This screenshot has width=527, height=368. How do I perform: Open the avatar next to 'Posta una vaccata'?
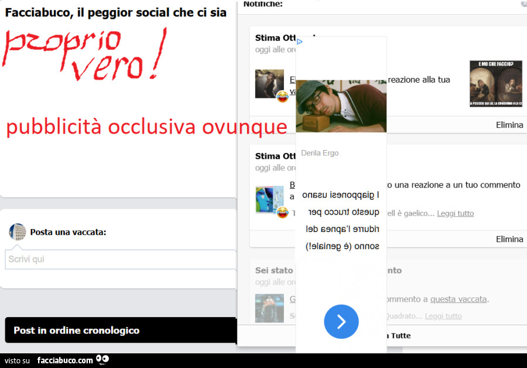point(18,232)
